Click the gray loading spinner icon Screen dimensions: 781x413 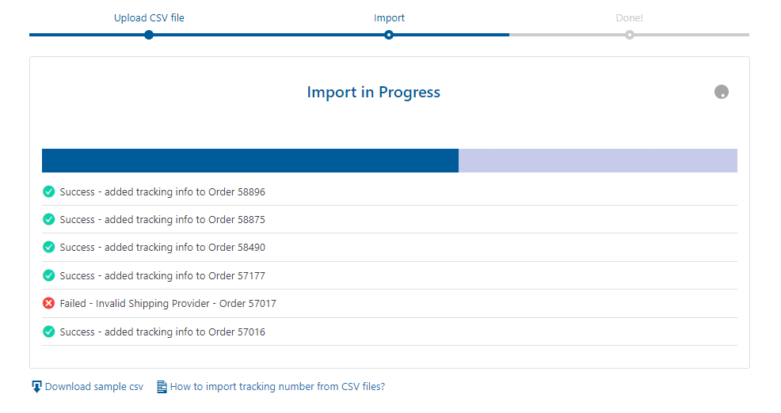[721, 92]
